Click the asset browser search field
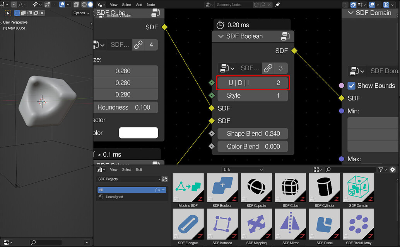 tap(350, 170)
